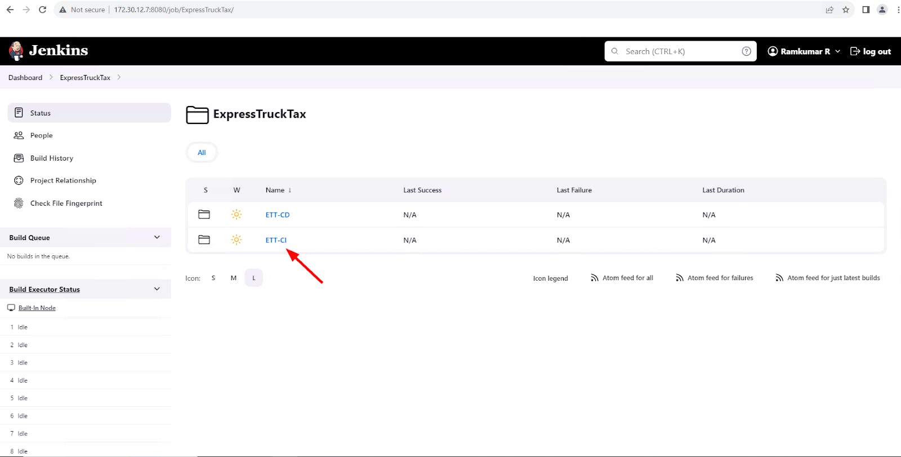The image size is (901, 457).
Task: Open People in the sidebar
Action: point(89,135)
